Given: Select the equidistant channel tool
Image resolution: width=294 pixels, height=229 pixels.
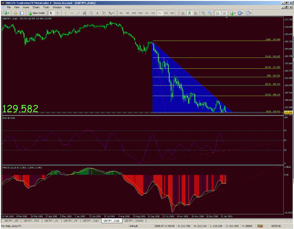Looking at the screenshot, I should click(85, 13).
